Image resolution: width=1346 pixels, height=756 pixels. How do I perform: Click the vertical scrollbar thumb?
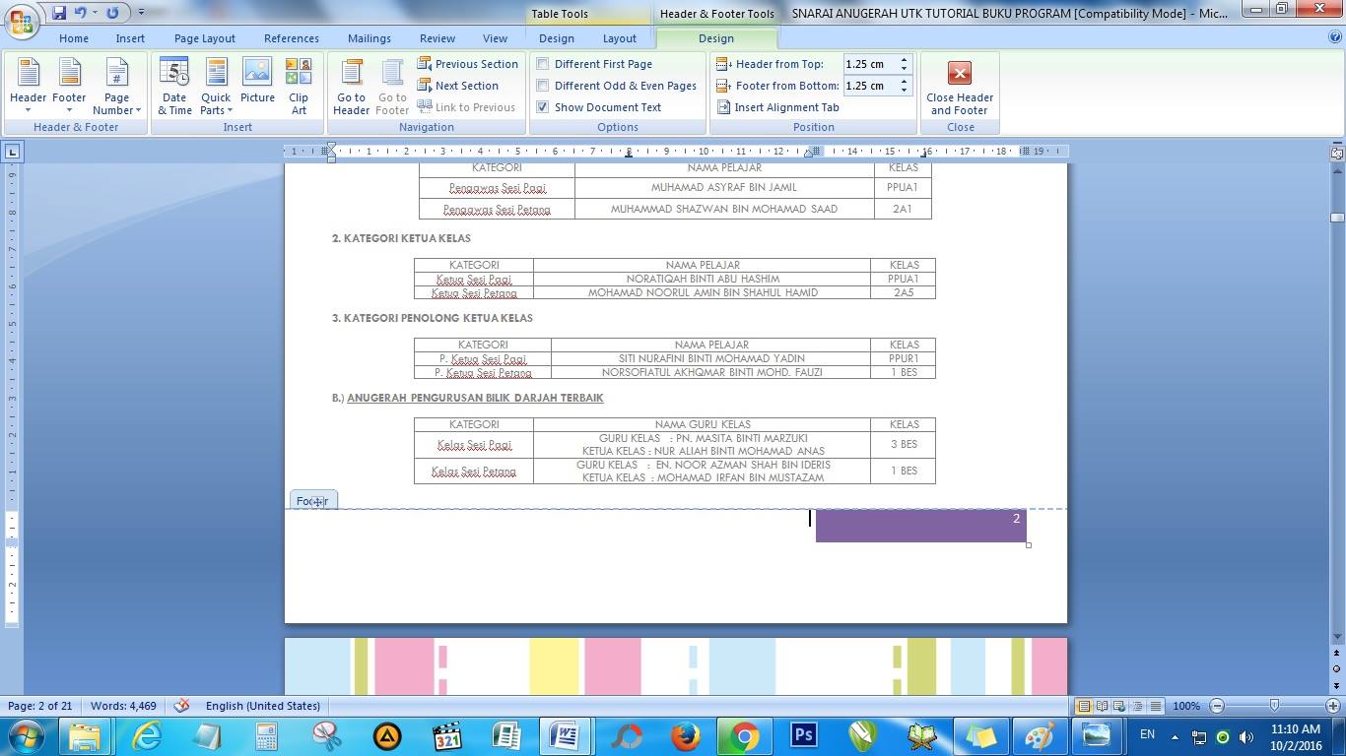coord(1337,217)
